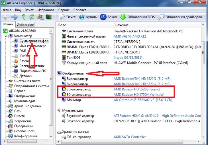Expand the Сеть tree node
208x145 pixels.
6,111
